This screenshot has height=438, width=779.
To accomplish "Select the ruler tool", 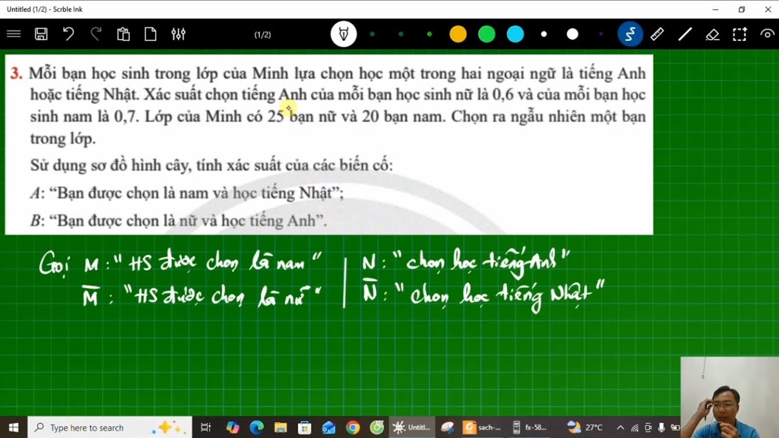I will pyautogui.click(x=657, y=34).
